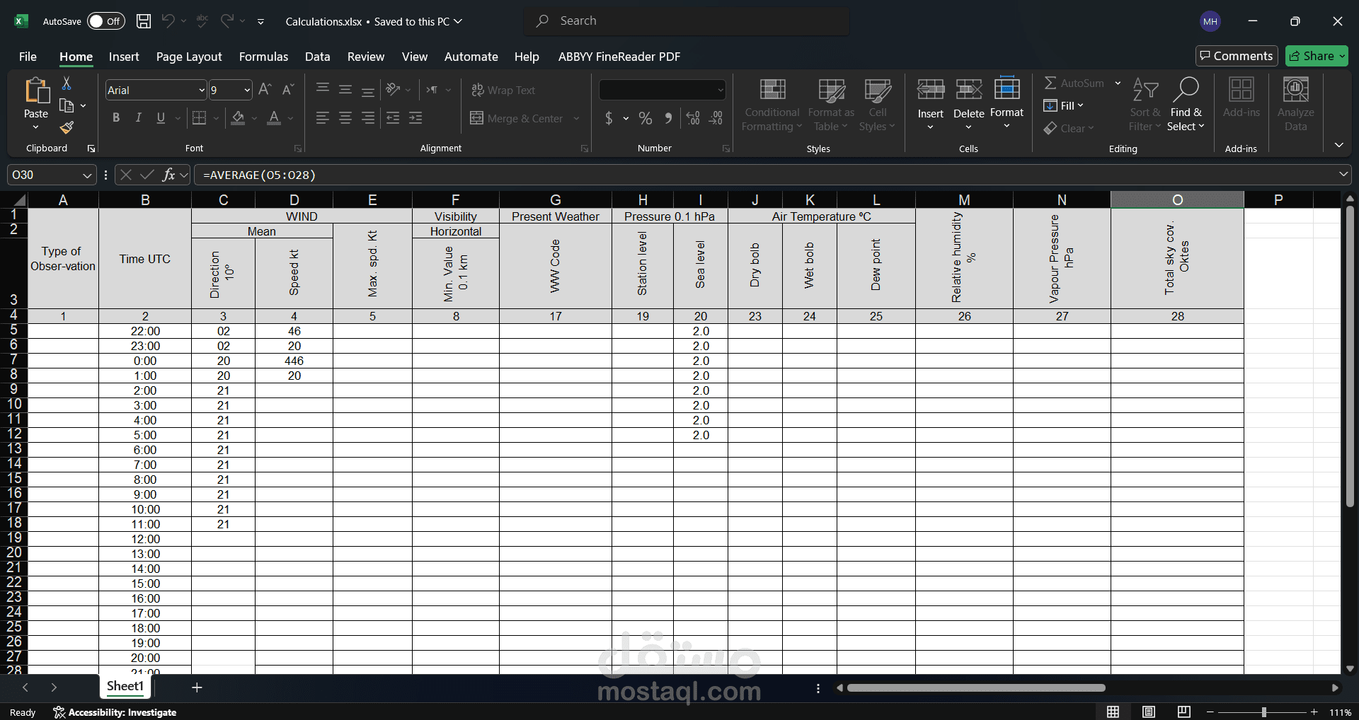1359x720 pixels.
Task: Open Sort & Filter
Action: [x=1145, y=105]
